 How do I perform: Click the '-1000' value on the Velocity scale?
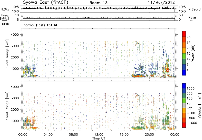point(192,123)
